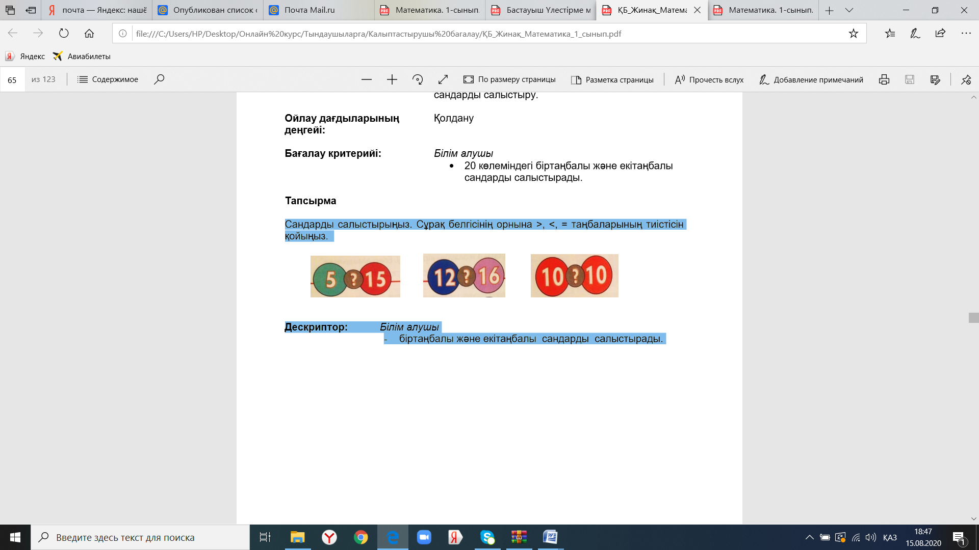979x550 pixels.
Task: Share this page
Action: click(940, 34)
